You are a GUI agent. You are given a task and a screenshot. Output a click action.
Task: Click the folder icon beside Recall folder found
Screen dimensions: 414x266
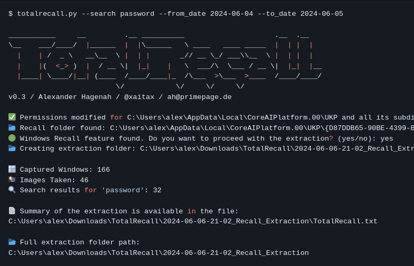12,127
